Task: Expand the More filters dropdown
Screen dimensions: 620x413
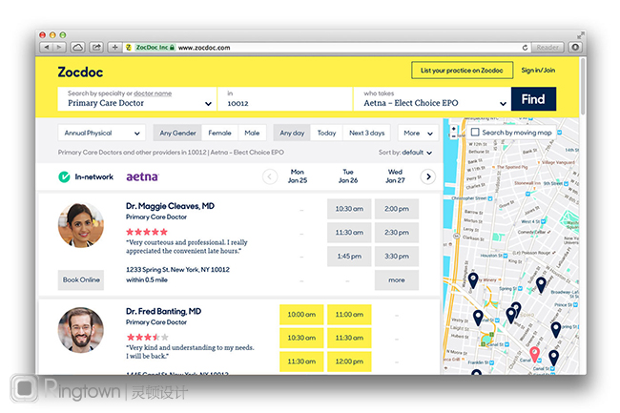Action: point(418,133)
